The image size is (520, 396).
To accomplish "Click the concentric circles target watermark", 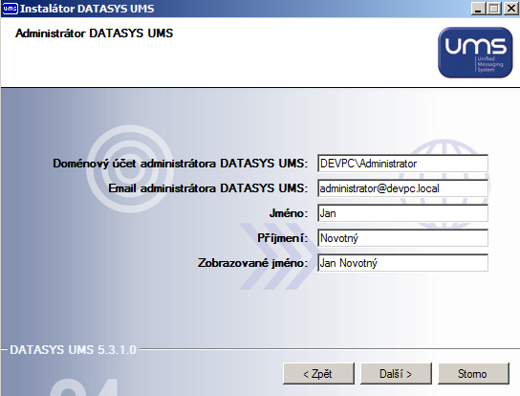I will click(x=130, y=168).
